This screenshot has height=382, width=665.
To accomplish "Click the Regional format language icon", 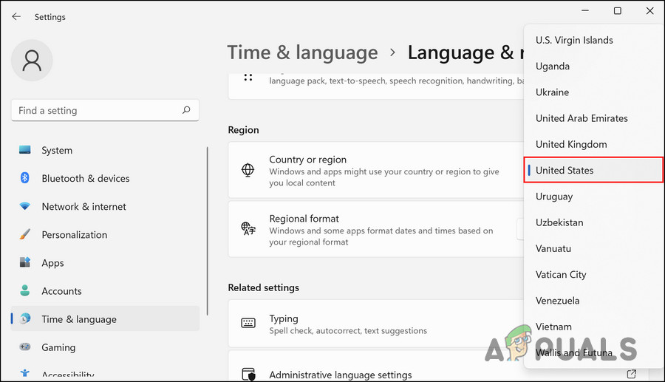I will (x=248, y=228).
